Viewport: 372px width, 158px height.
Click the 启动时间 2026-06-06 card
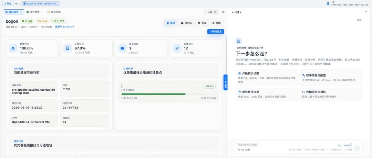tap(33, 105)
